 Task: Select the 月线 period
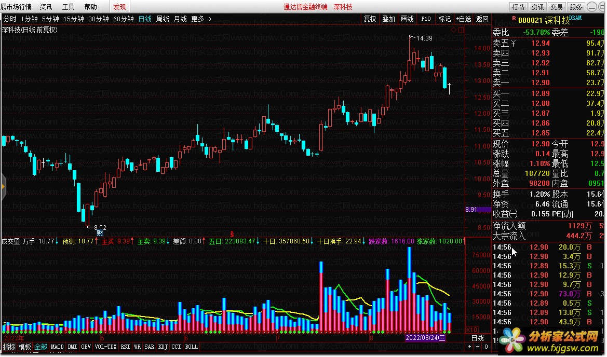coord(180,19)
